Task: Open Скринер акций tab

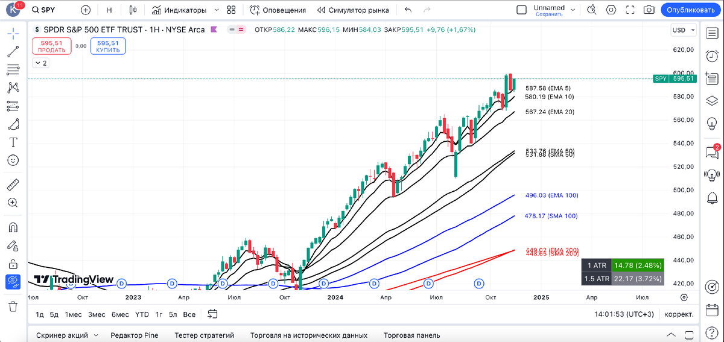Action: point(62,335)
